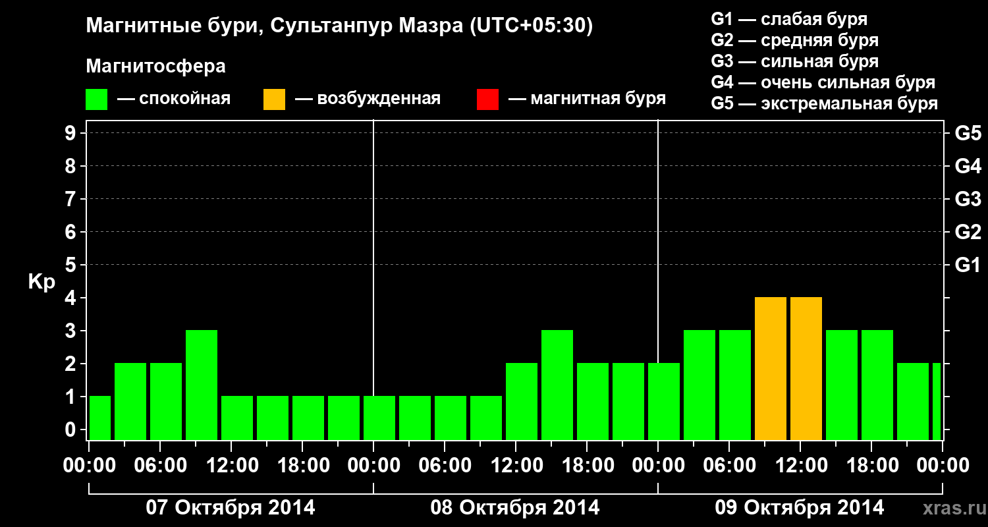Click the 18:00 tick label above 09 Октября
This screenshot has width=988, height=527.
(x=871, y=465)
